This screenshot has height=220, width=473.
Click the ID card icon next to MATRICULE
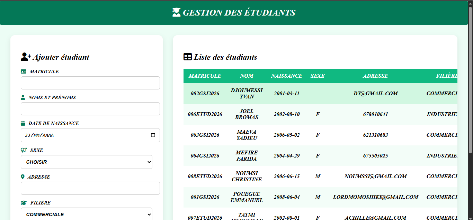(24, 71)
